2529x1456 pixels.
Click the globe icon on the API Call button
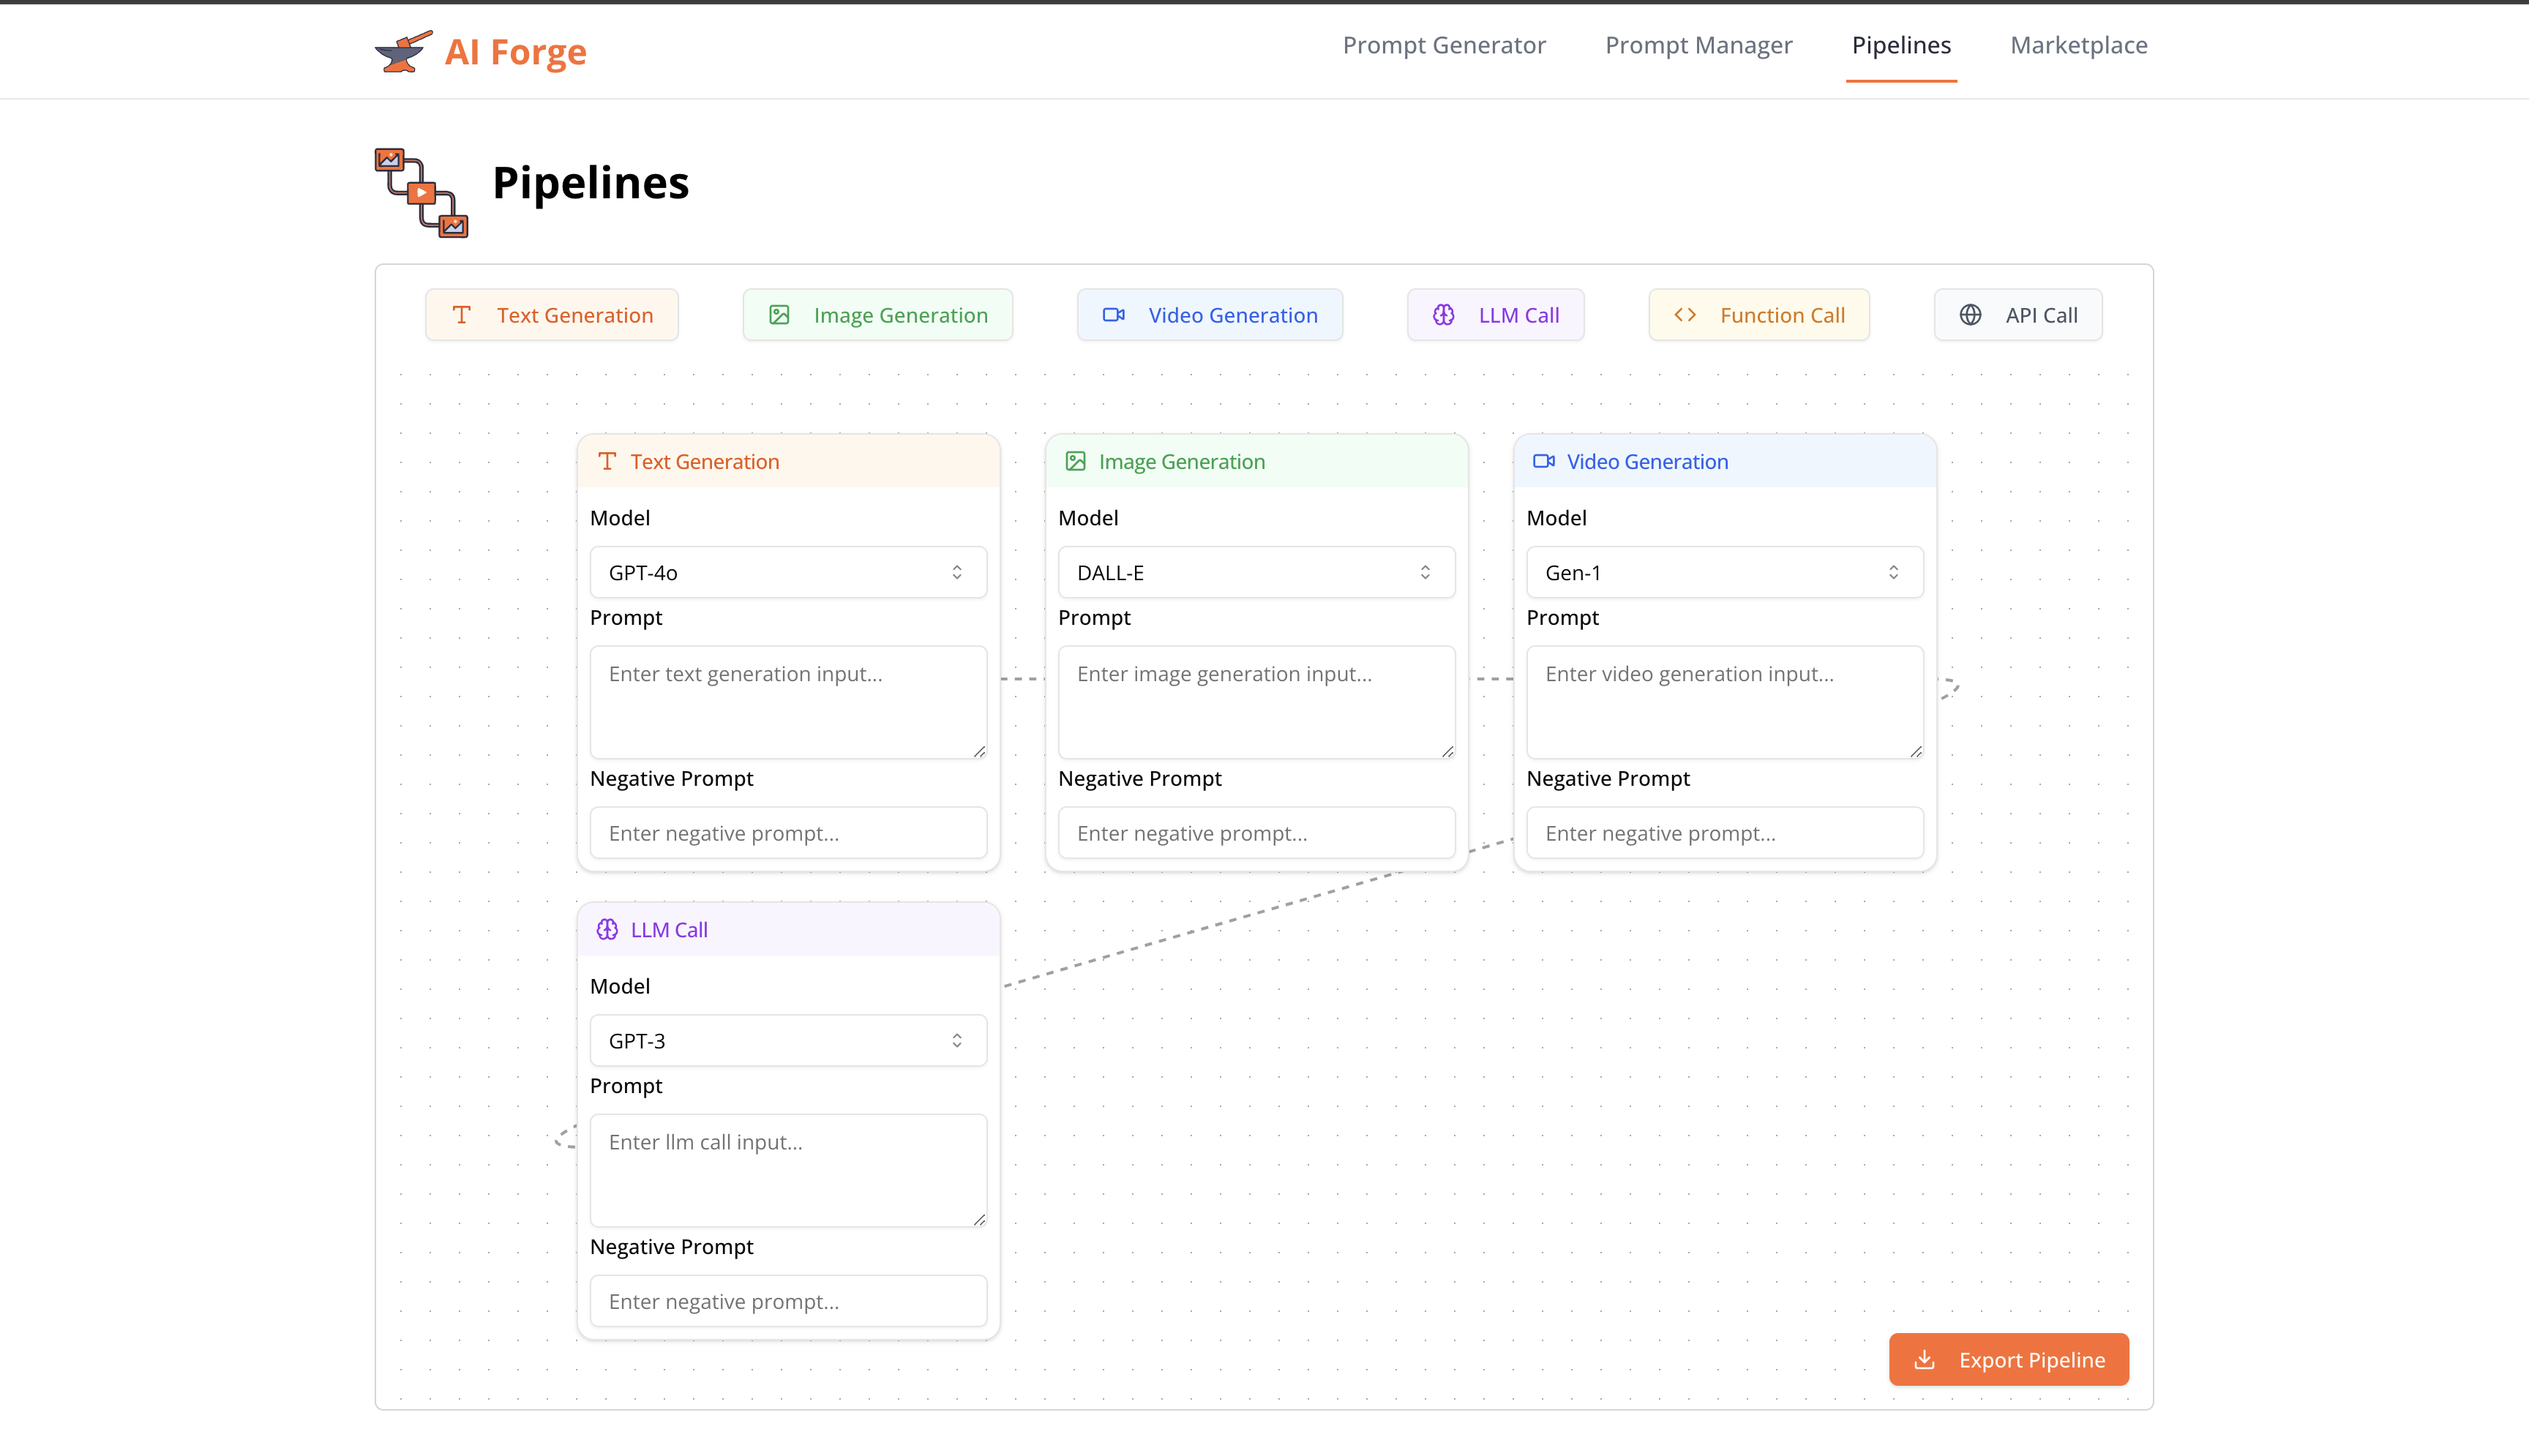coord(1969,315)
